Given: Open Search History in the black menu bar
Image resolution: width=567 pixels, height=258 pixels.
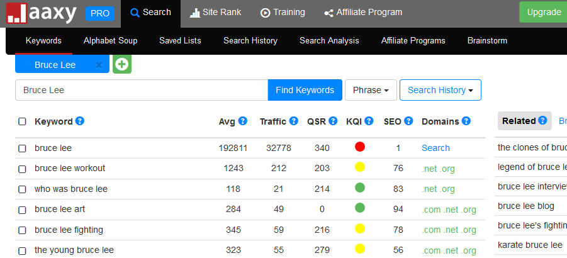Looking at the screenshot, I should tap(250, 40).
